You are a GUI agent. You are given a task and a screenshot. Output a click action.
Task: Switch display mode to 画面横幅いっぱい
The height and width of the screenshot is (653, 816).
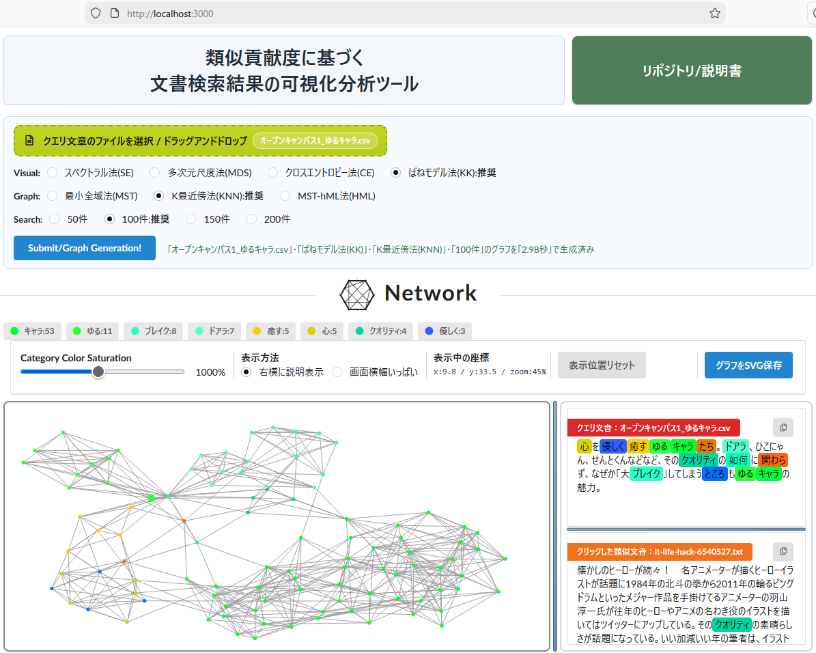click(337, 372)
